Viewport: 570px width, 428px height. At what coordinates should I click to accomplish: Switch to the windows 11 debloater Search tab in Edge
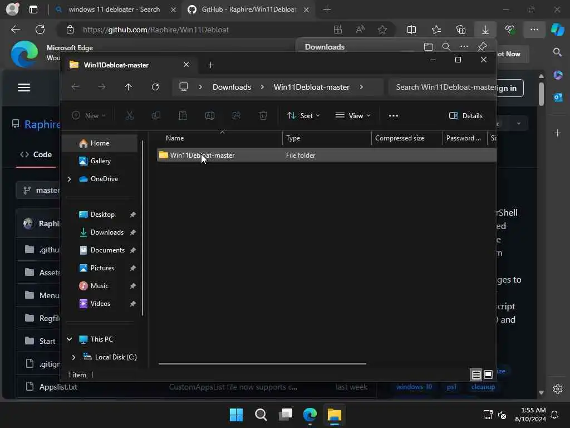click(114, 9)
